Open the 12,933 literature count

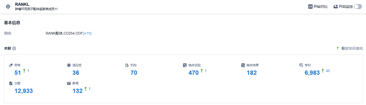coord(24,91)
